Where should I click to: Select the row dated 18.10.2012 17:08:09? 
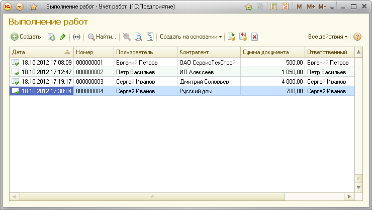[x=182, y=63]
